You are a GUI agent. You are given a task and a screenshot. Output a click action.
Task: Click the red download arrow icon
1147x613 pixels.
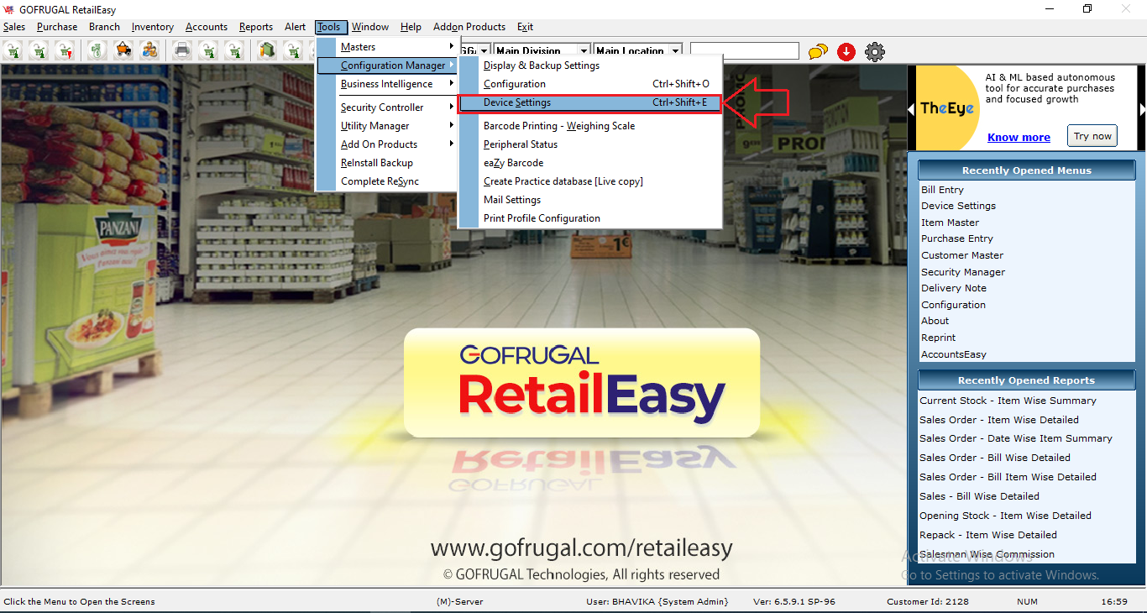point(846,52)
